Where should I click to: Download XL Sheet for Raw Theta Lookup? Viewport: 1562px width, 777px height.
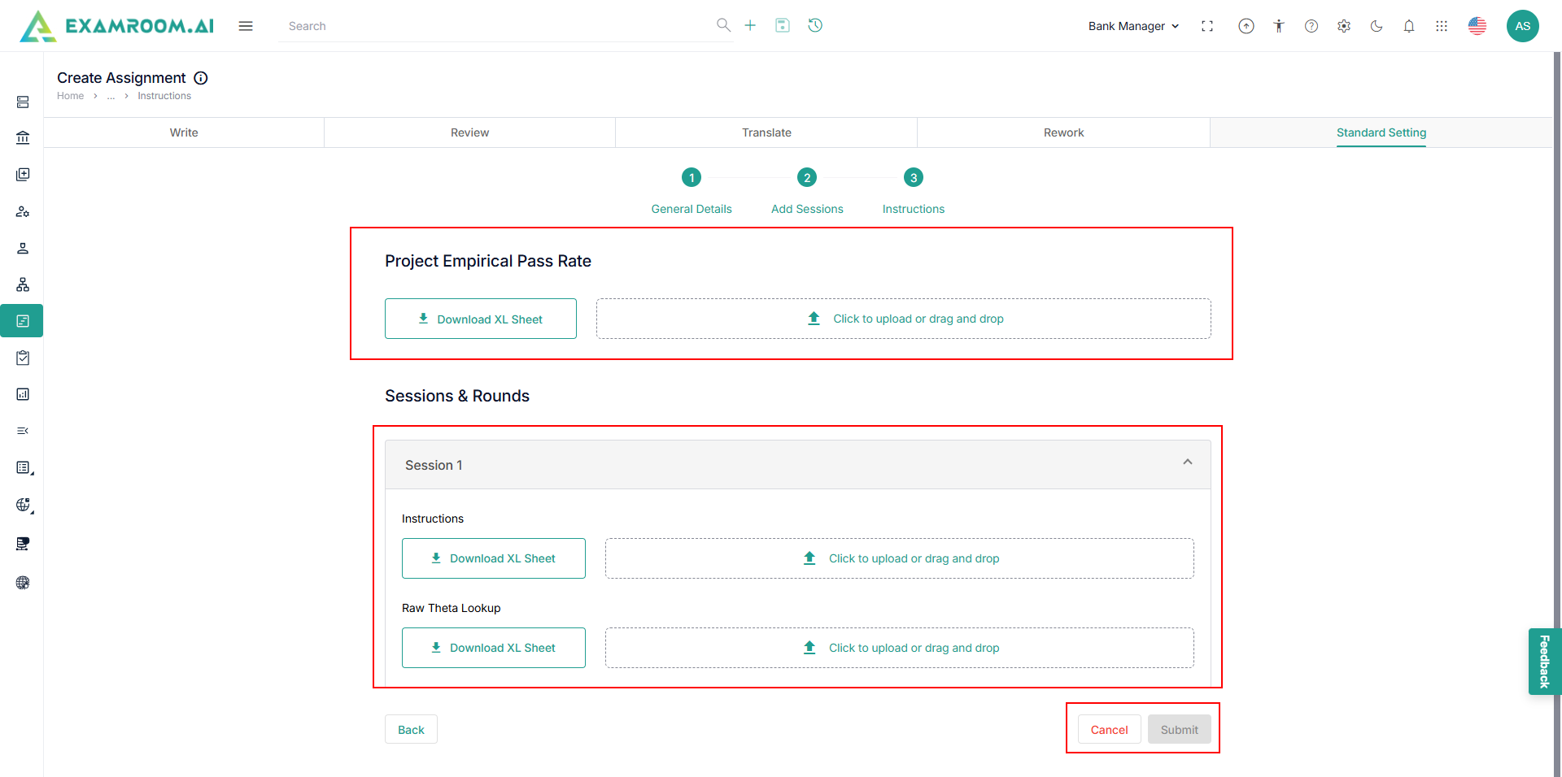tap(494, 648)
